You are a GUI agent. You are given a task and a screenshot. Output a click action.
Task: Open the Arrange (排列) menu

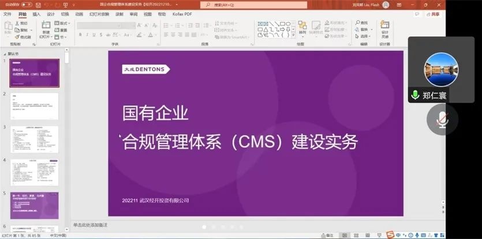(x=302, y=28)
